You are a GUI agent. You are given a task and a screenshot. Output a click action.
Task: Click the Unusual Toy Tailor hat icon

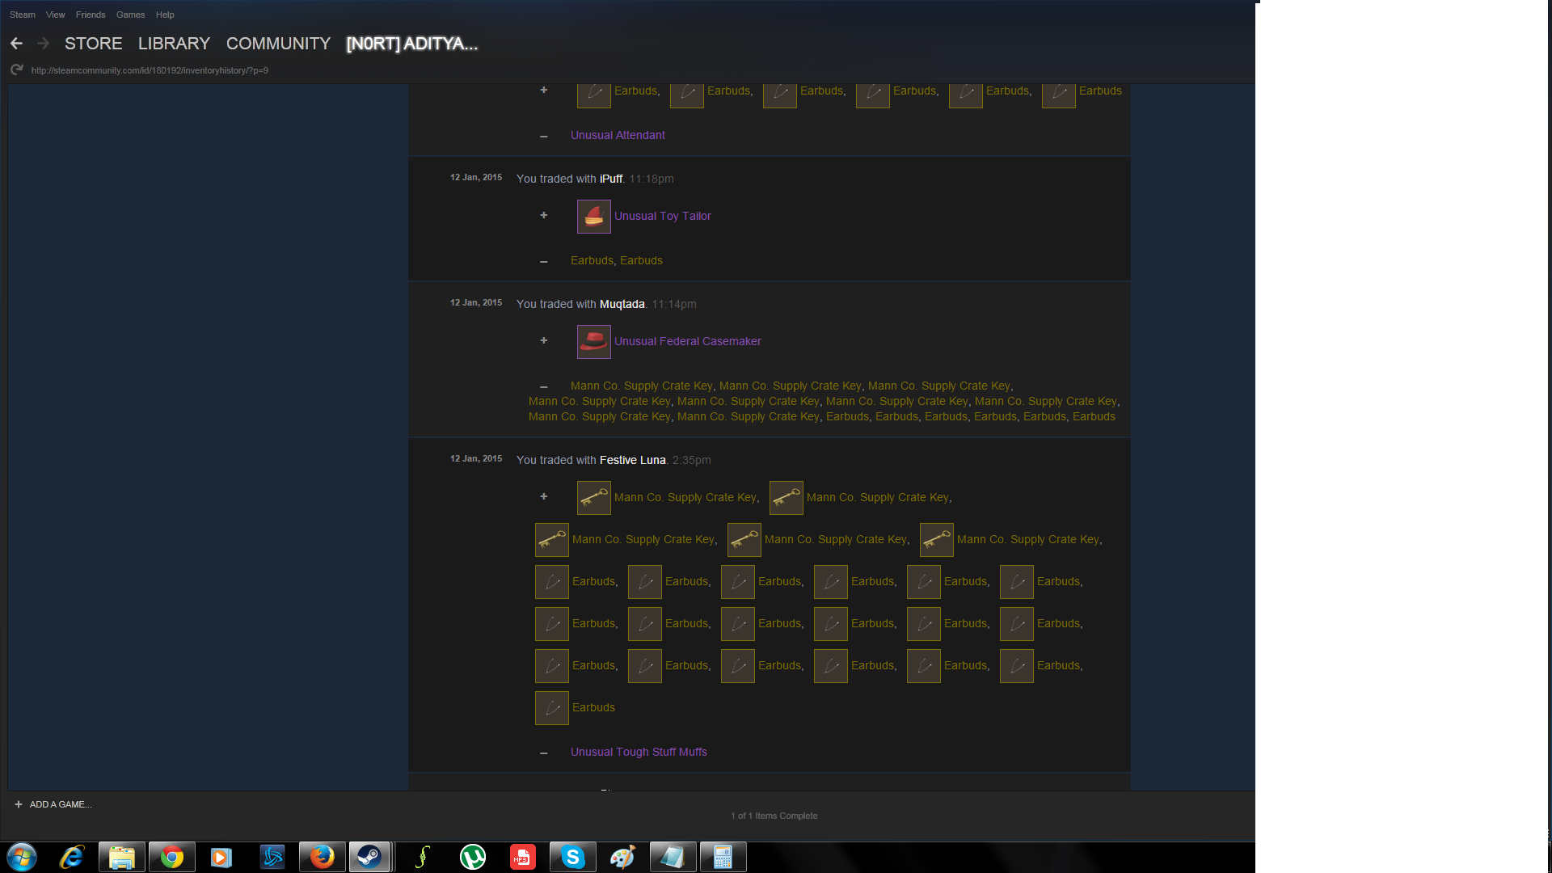point(593,217)
